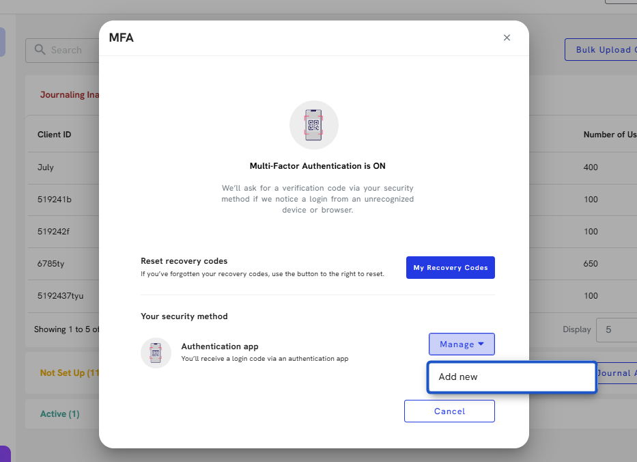Click the Client ID column header
The height and width of the screenshot is (462, 637).
click(55, 135)
